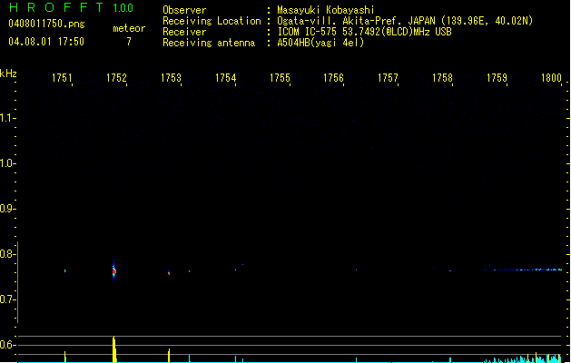The image size is (571, 363).
Task: Click the 1751 time axis label
Action: (62, 78)
